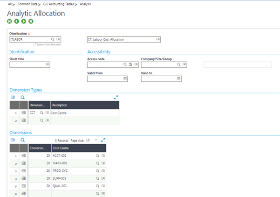Click the All breadcrumb link
Image resolution: width=280 pixels, height=197 pixels.
(x=10, y=4)
